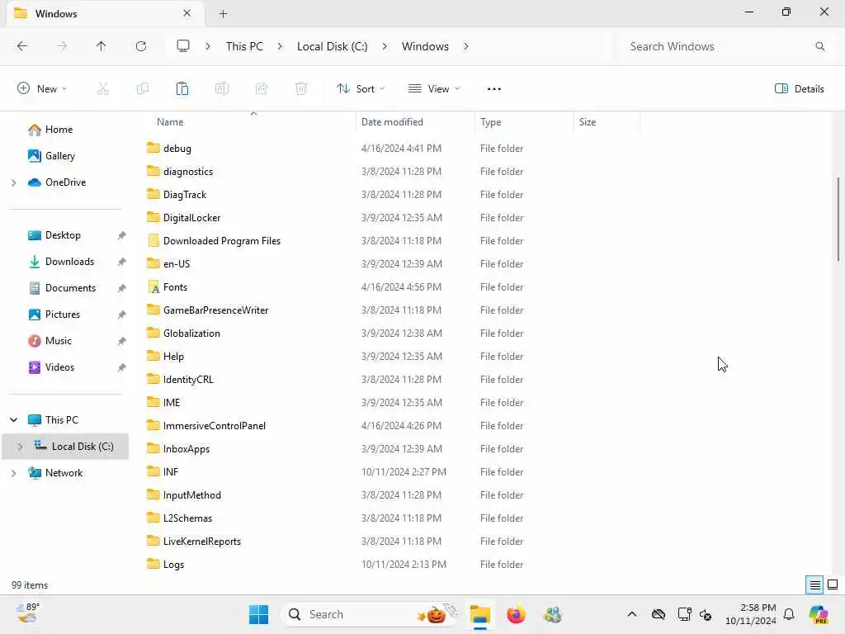
Task: Open pinned Music in sidebar
Action: tap(59, 341)
